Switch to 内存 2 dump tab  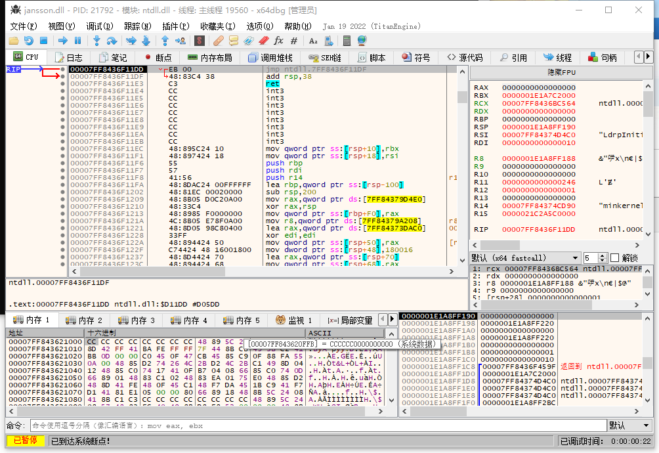(x=84, y=320)
